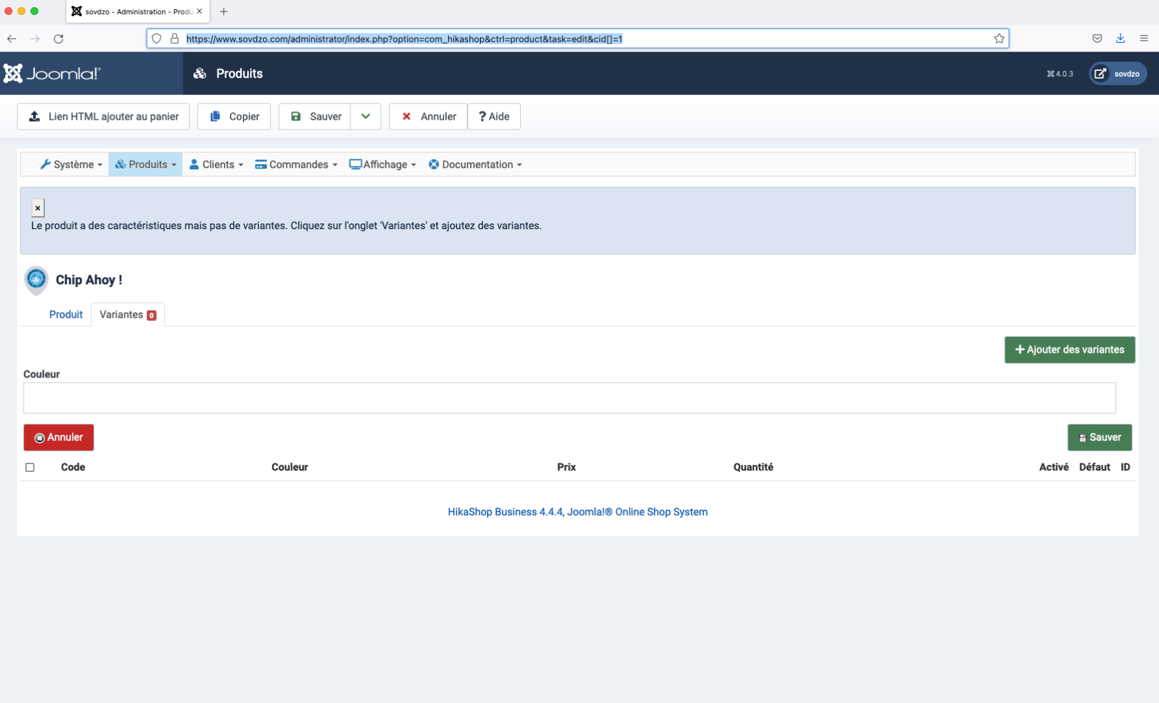Open the Aide help button
Screen dimensions: 1159x703
pyautogui.click(x=494, y=117)
